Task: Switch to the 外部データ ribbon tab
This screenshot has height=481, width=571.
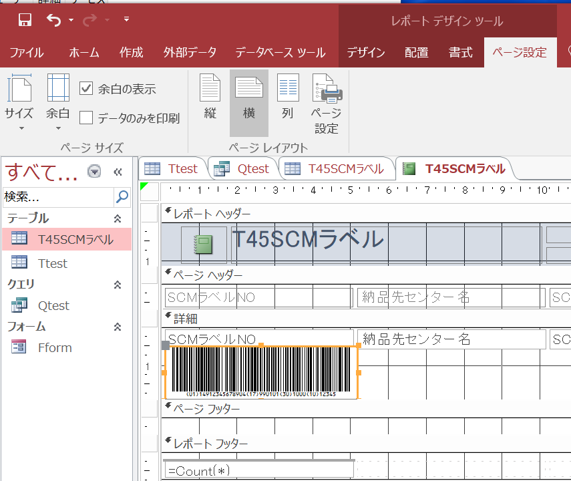Action: tap(190, 53)
